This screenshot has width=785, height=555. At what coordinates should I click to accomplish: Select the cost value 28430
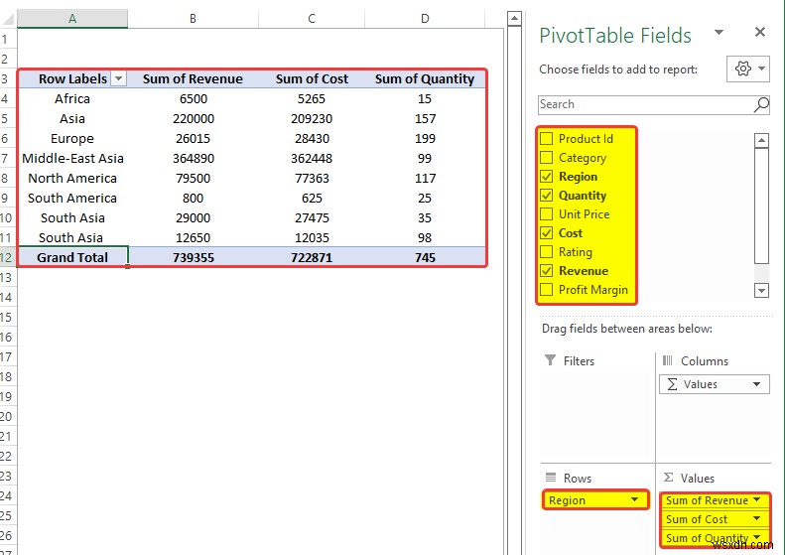[312, 138]
